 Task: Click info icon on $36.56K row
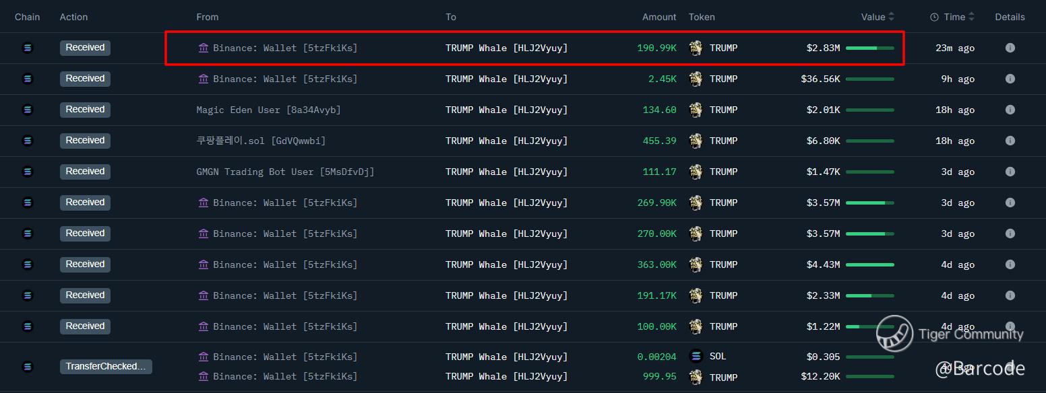point(1010,79)
